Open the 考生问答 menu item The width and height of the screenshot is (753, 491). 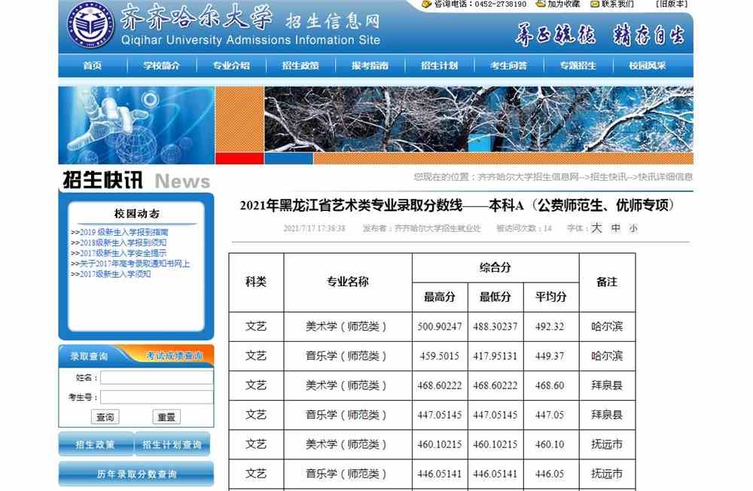509,66
